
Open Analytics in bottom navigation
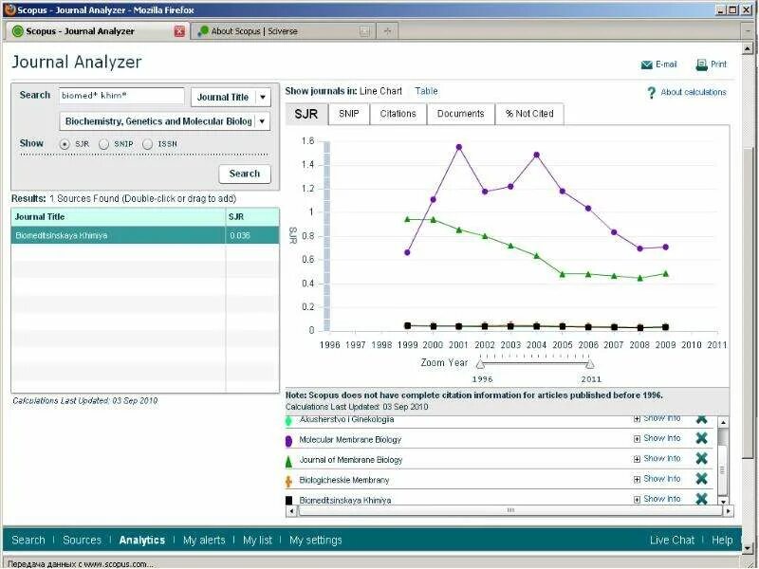[141, 540]
